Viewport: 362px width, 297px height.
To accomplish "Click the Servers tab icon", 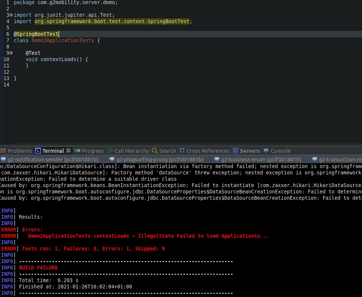I will point(235,151).
